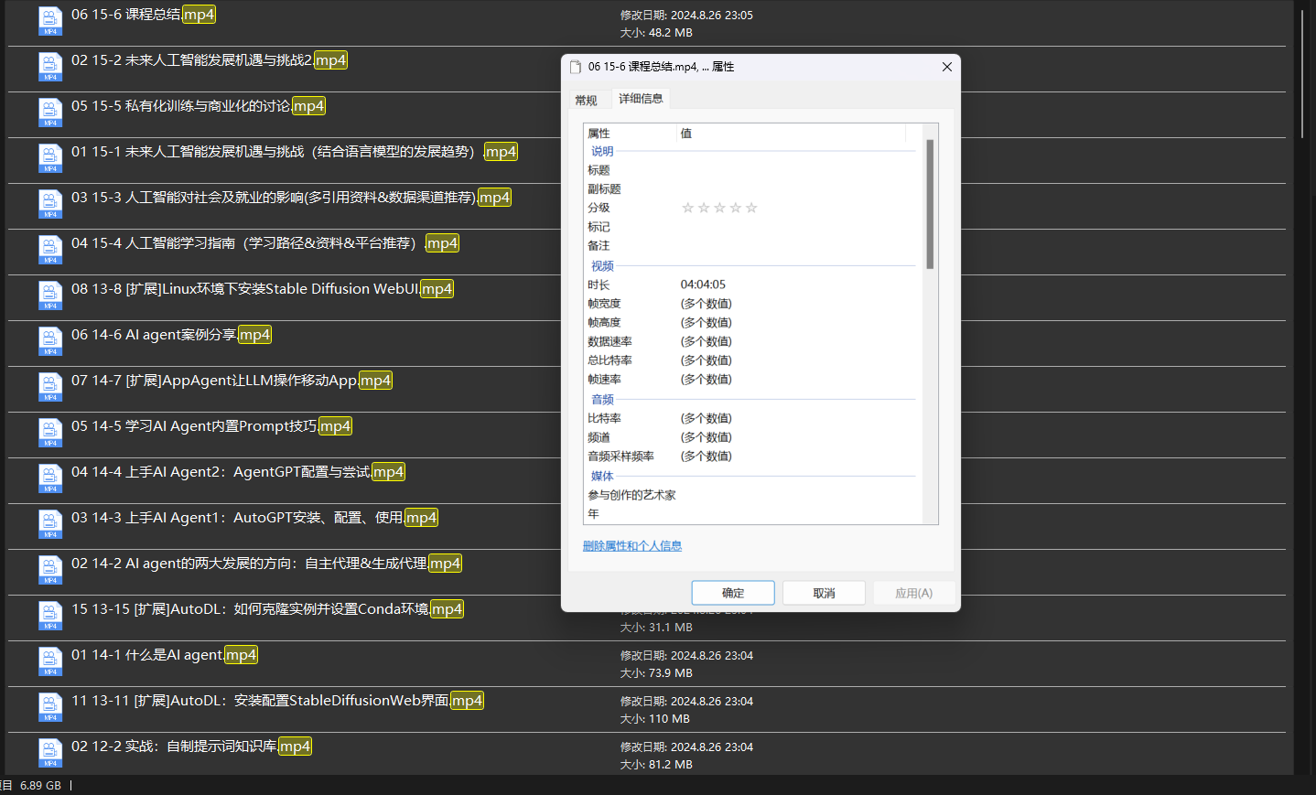The image size is (1316, 795).
Task: Switch to the 常规 tab
Action: coord(586,101)
